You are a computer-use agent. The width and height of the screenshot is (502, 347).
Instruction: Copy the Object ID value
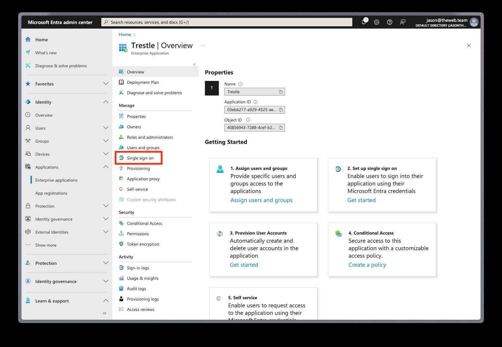tap(281, 128)
